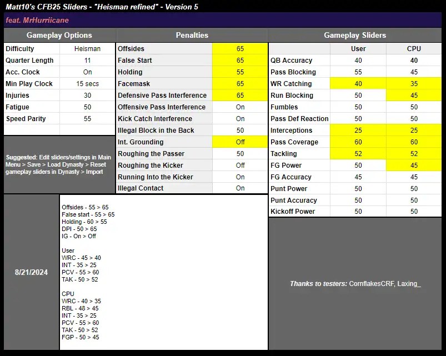This screenshot has height=356, width=446.
Task: Select the Offensive Pass Interference value On
Action: [240, 107]
